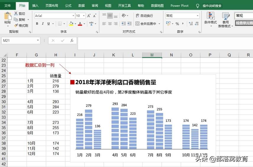This screenshot has height=167, width=253.
Task: Click the percent style icon
Action: [x=177, y=24]
